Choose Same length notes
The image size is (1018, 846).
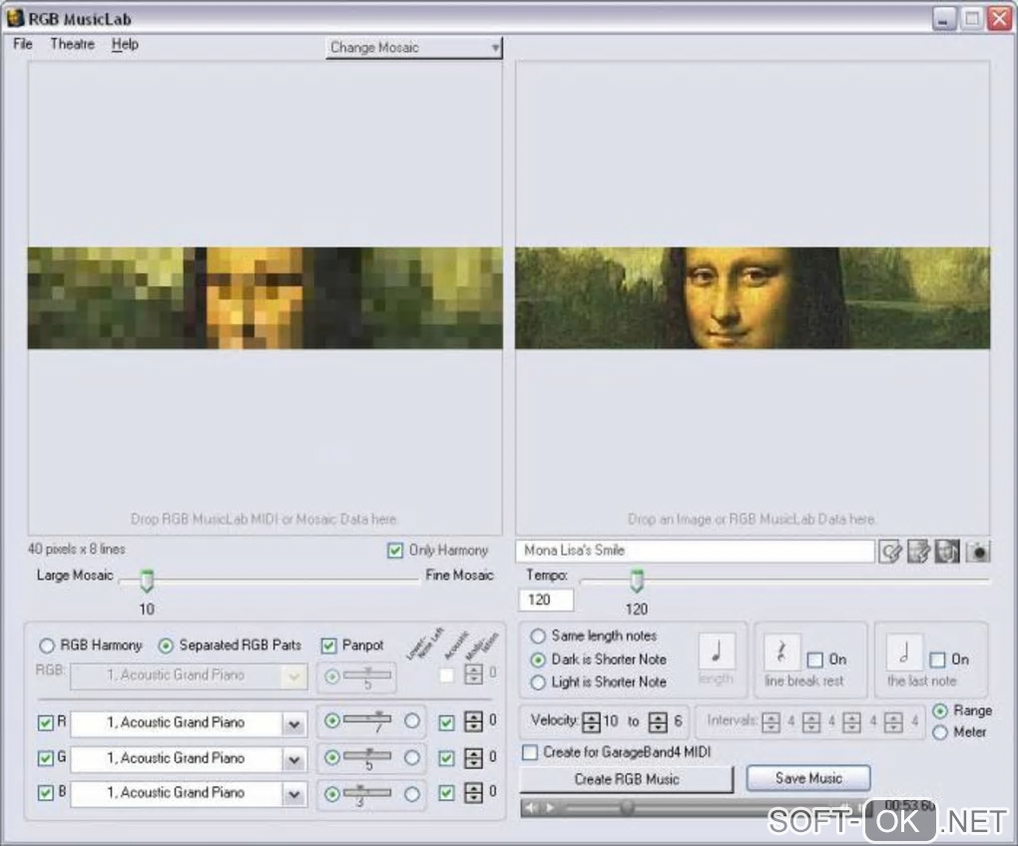538,635
